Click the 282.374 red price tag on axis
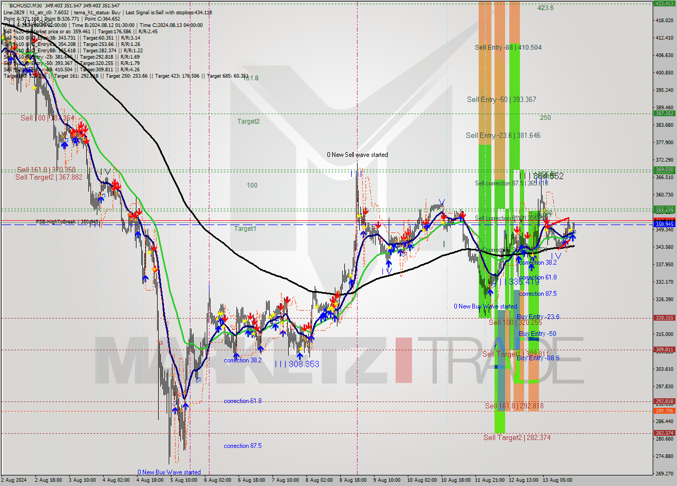This screenshot has height=486, width=677. [x=665, y=433]
